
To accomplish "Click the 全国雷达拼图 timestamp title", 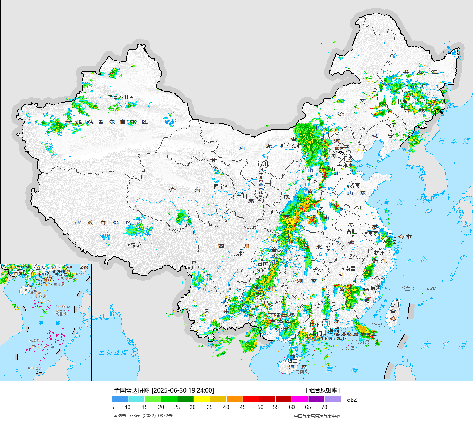I will [164, 390].
